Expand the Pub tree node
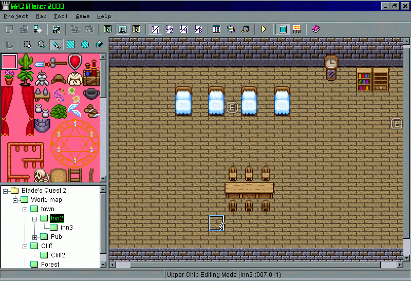 click(34, 237)
